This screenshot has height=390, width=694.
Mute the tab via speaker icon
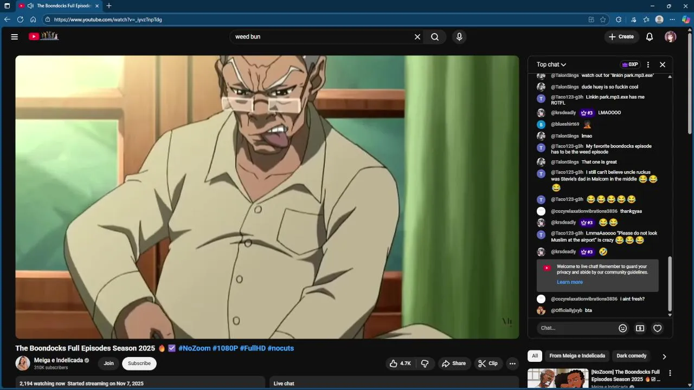pos(30,6)
